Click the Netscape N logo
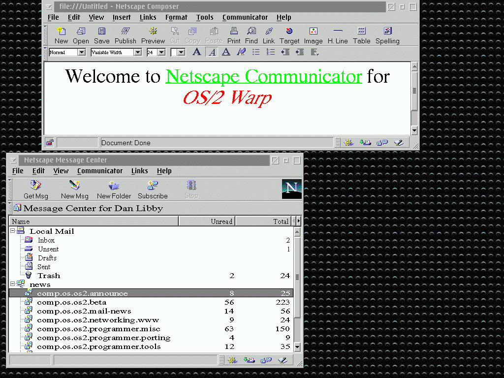Viewport: 504px width, 378px height. pyautogui.click(x=291, y=189)
